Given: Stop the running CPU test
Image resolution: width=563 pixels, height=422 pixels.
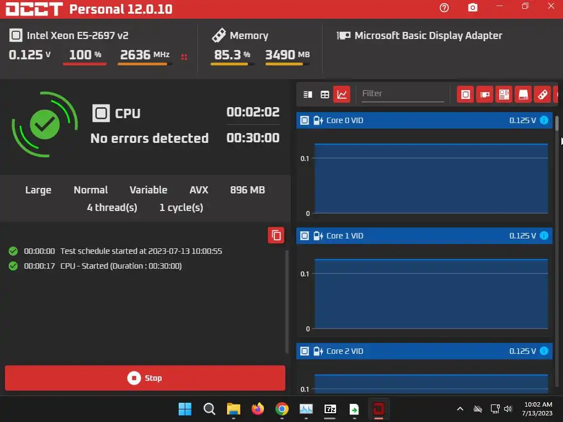Looking at the screenshot, I should 145,378.
